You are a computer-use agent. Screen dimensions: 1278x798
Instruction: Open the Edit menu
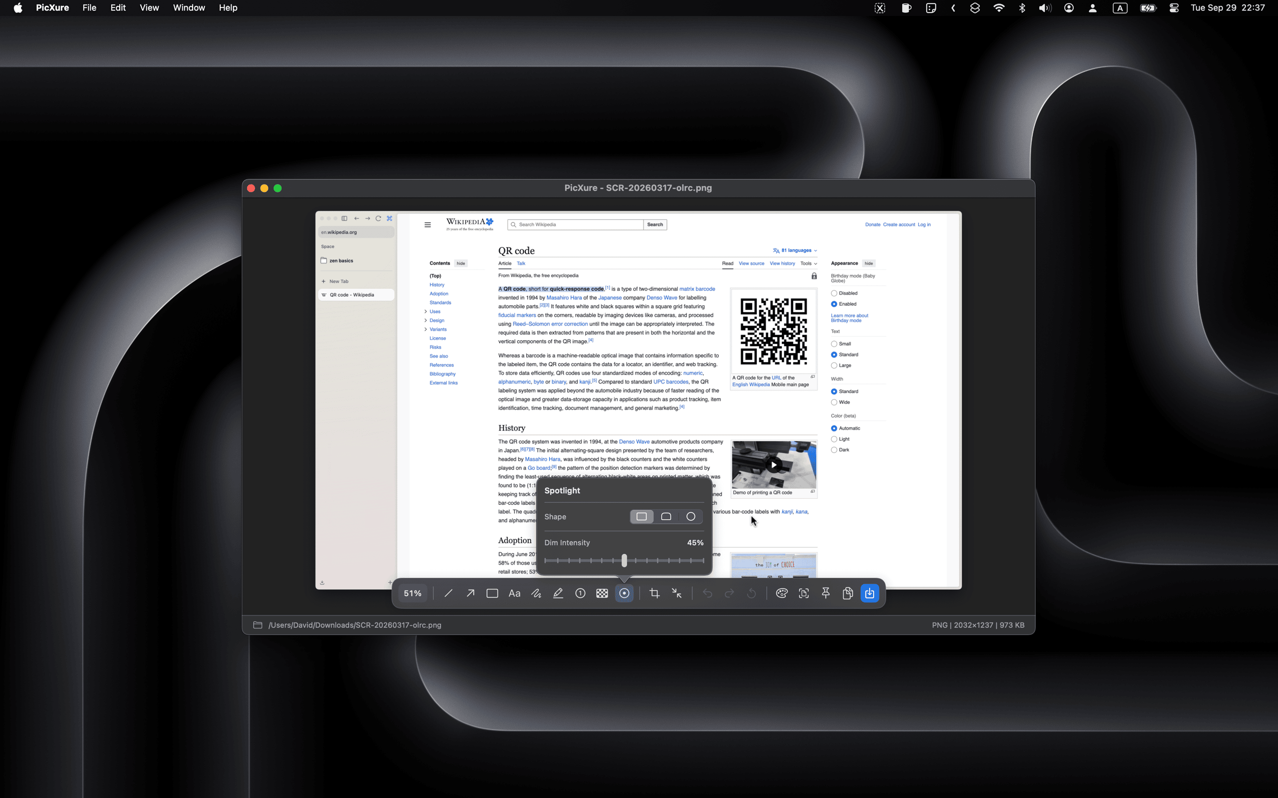118,8
